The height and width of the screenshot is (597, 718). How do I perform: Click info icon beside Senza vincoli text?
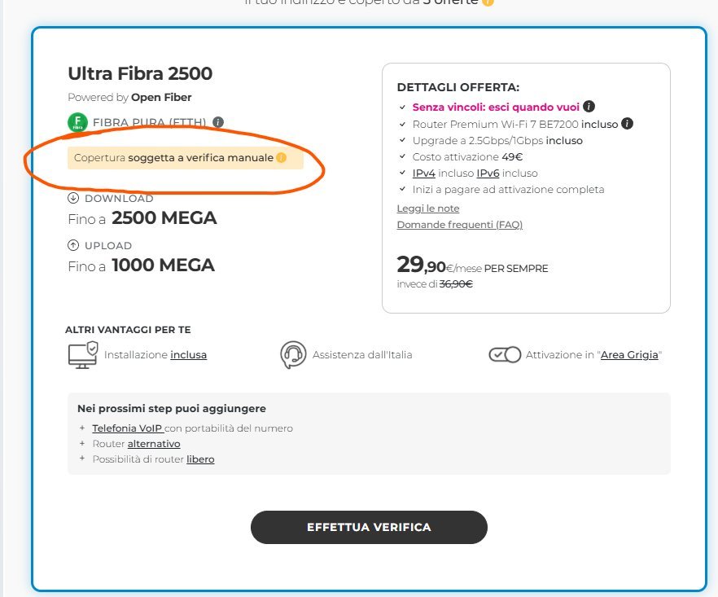point(589,107)
